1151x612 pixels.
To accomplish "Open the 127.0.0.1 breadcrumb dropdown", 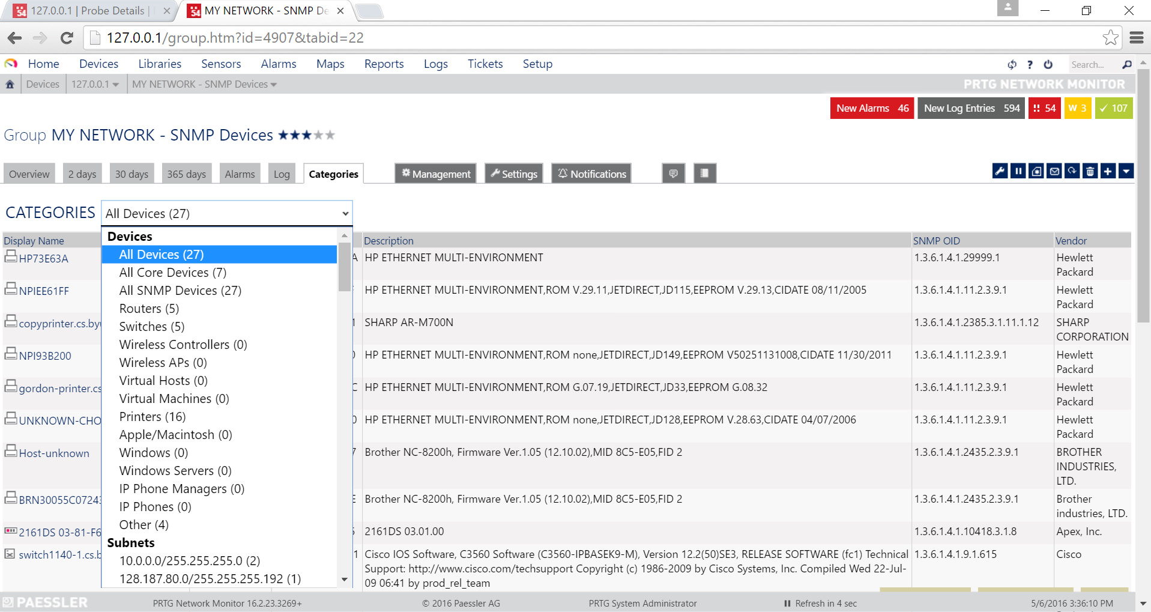I will click(x=115, y=85).
